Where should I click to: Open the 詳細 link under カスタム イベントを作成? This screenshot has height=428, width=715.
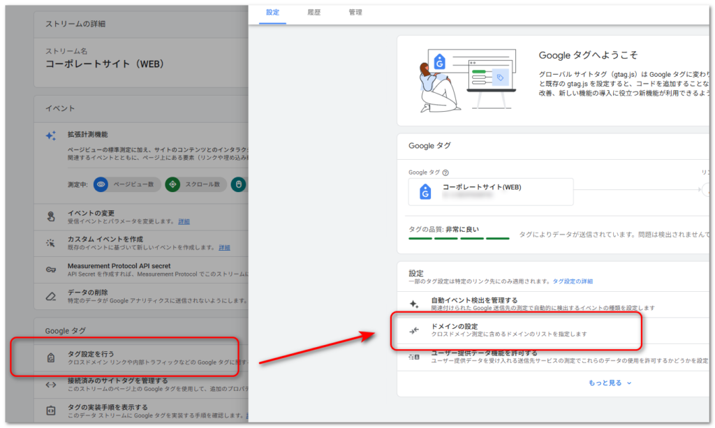tap(224, 247)
